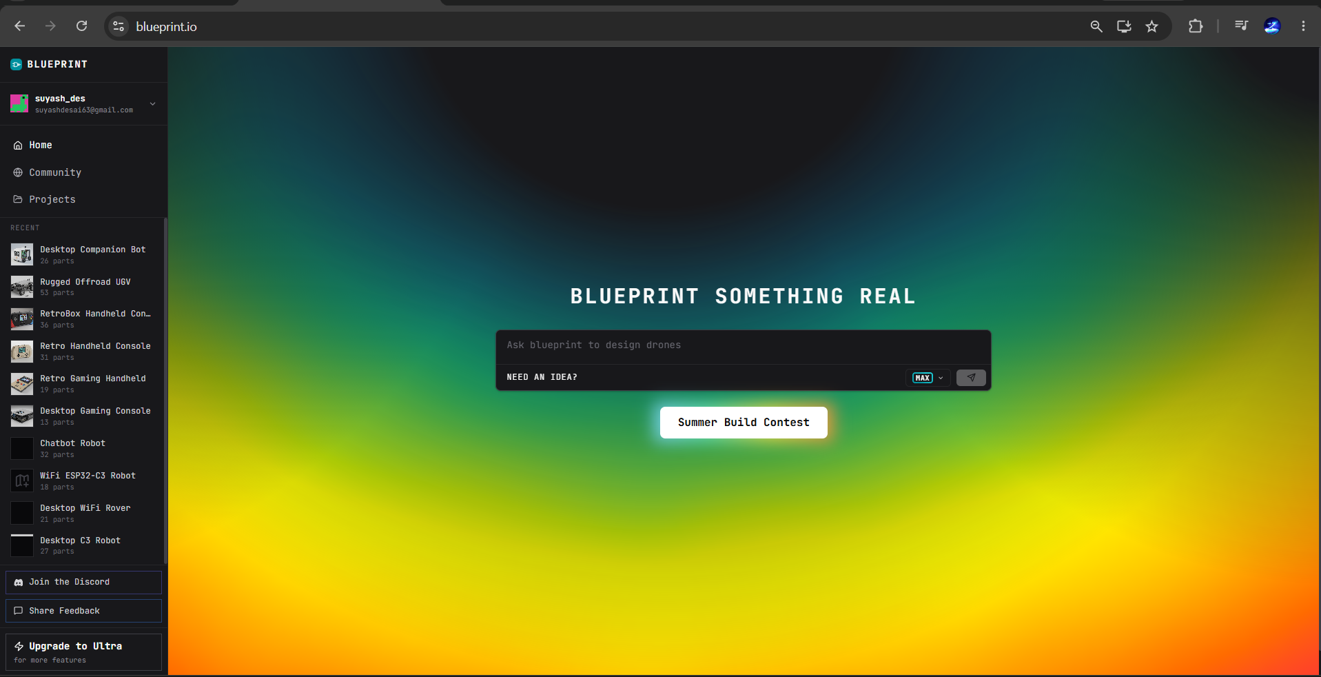Reload the blueprint.io page
Screen dimensions: 1321x677
click(x=81, y=26)
